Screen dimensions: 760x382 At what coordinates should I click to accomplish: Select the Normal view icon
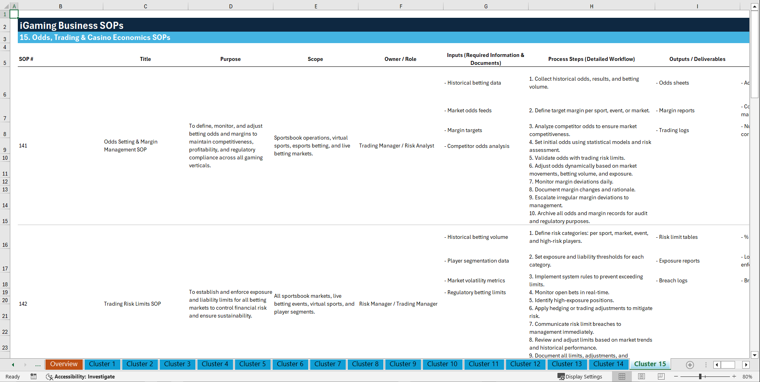[621, 376]
